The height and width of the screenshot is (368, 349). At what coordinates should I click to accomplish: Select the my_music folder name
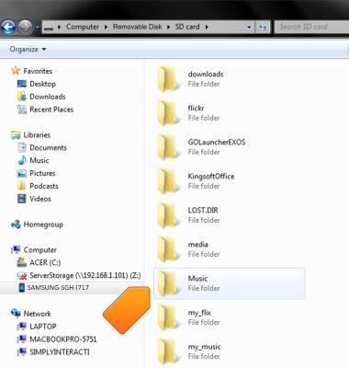[204, 347]
